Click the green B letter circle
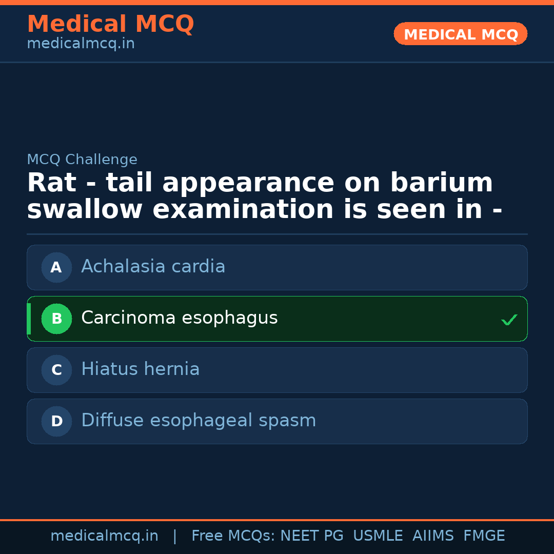This screenshot has width=554, height=554. coord(56,319)
